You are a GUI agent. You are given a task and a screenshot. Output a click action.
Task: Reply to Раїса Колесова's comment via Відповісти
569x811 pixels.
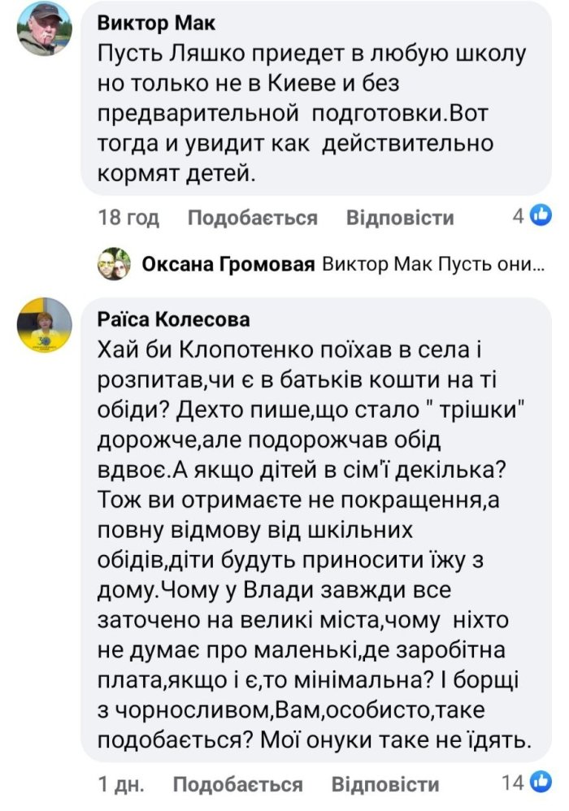click(x=386, y=784)
